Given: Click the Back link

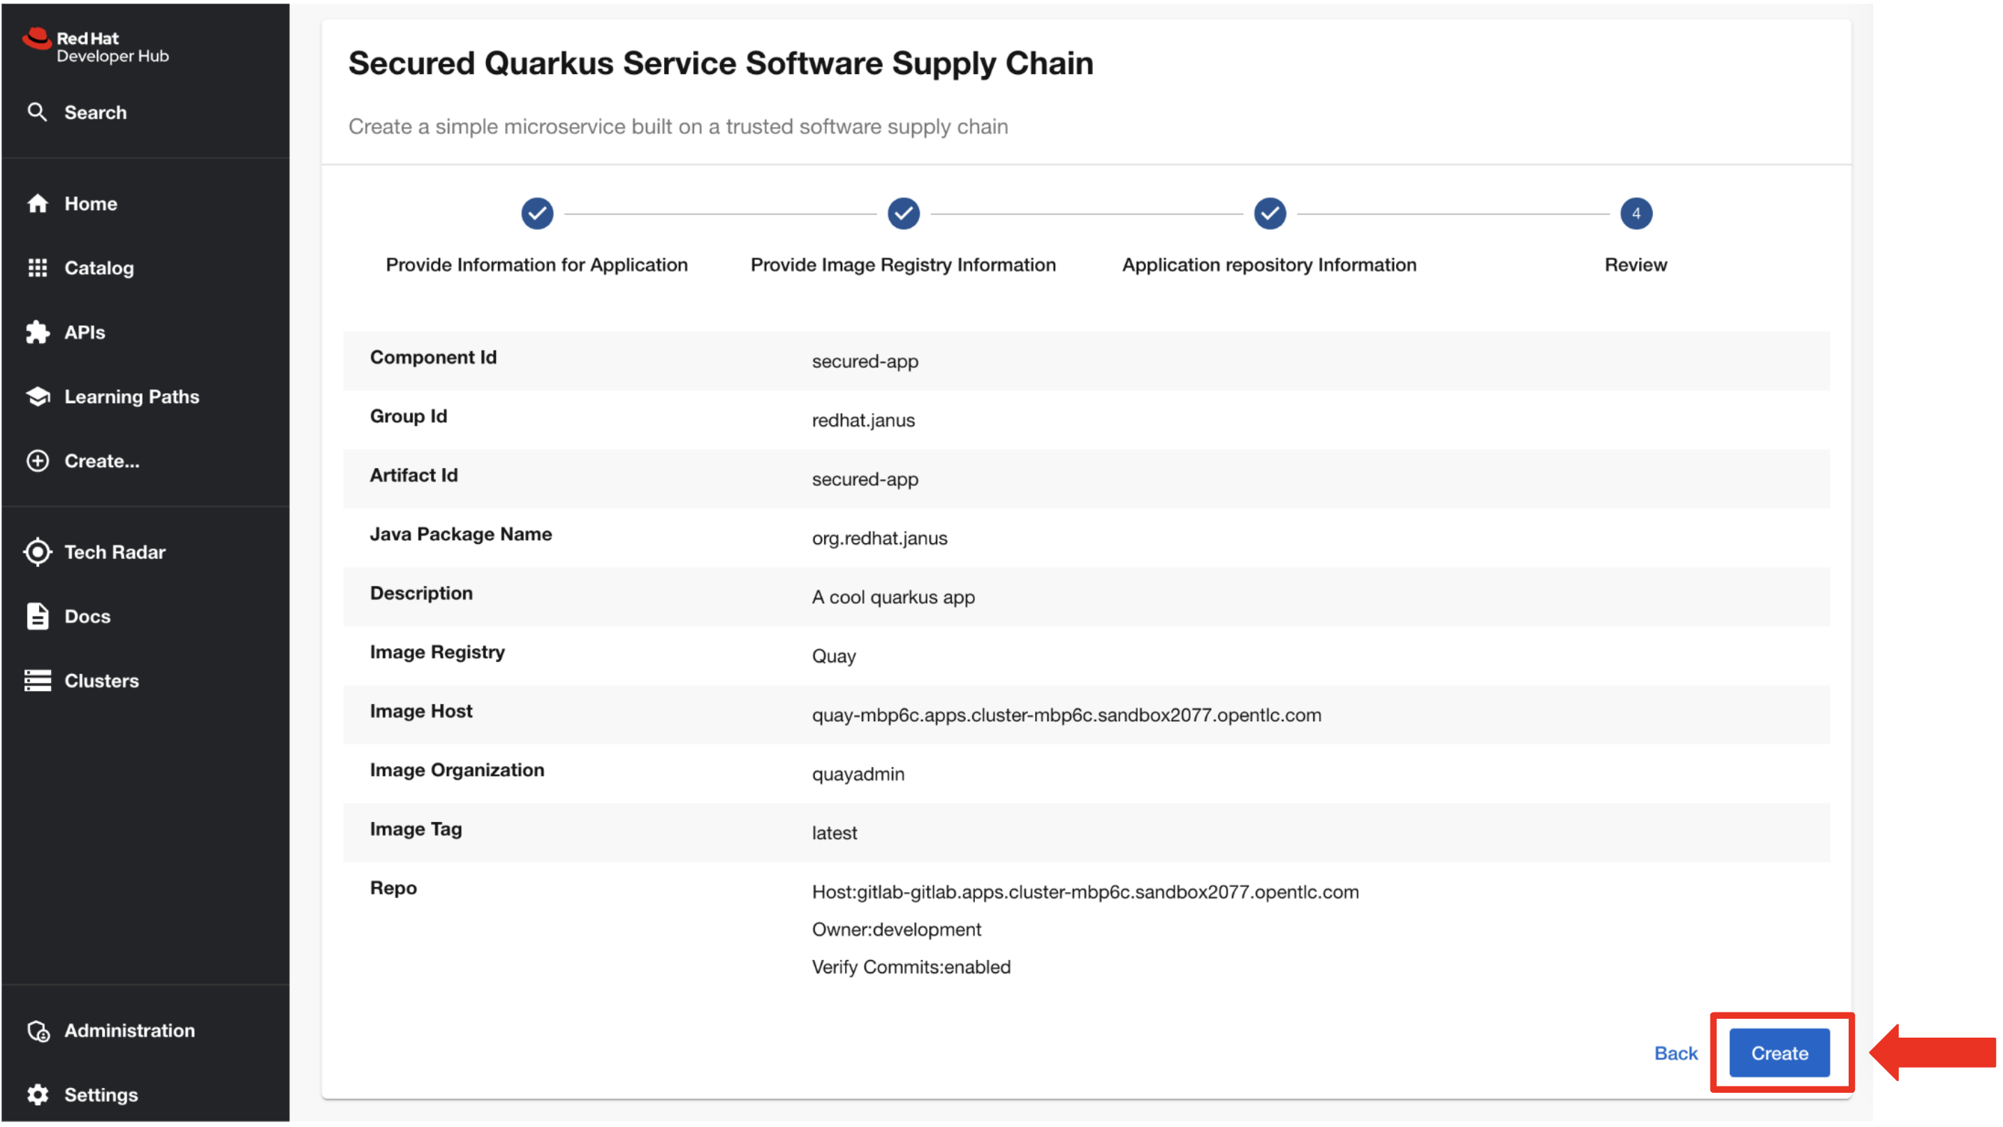Looking at the screenshot, I should click(1675, 1054).
